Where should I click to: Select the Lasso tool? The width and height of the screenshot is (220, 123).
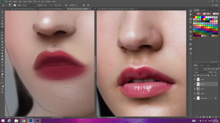(x=2, y=18)
